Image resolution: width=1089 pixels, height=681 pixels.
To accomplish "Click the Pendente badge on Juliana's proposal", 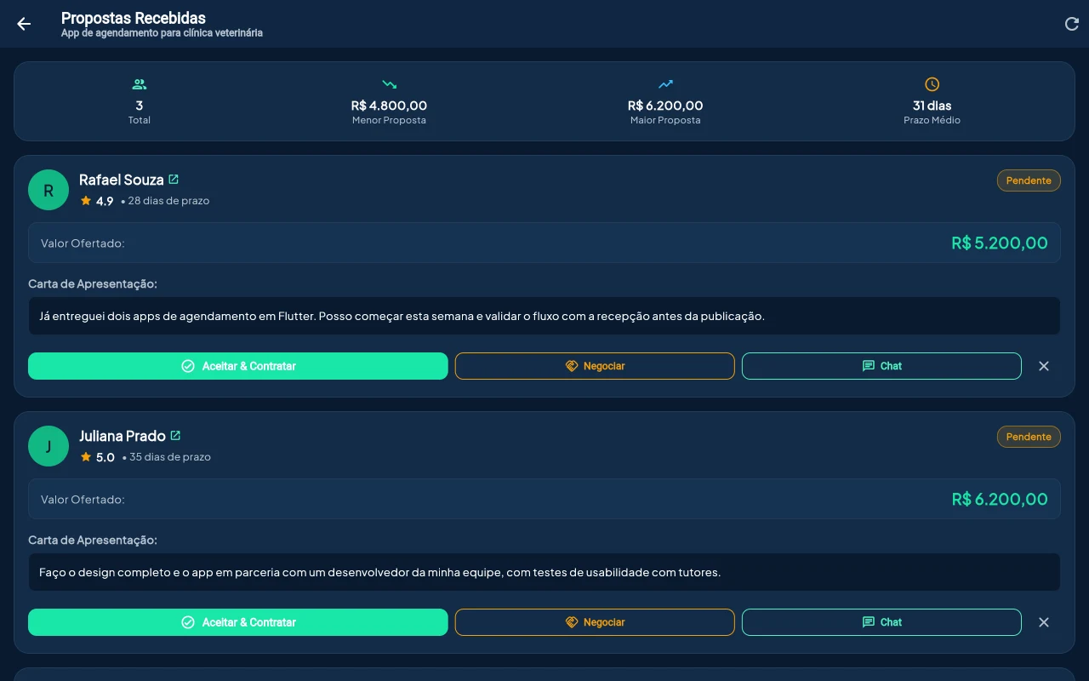I will pos(1029,437).
